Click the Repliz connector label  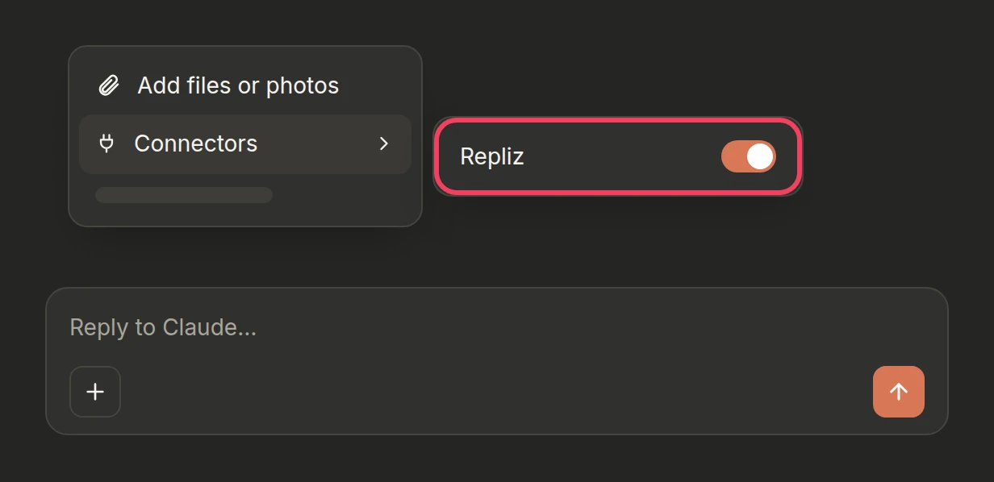pyautogui.click(x=492, y=156)
